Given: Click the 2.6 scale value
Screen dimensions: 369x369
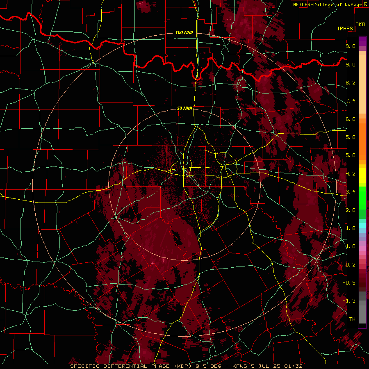Looking at the screenshot, I should click(x=351, y=210).
